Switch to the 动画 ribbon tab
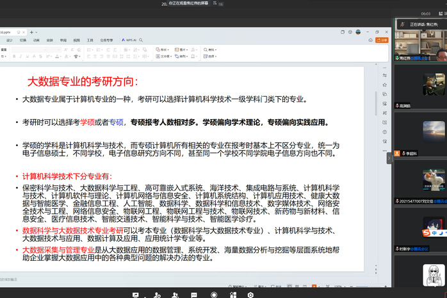The image size is (447, 298). [37, 40]
